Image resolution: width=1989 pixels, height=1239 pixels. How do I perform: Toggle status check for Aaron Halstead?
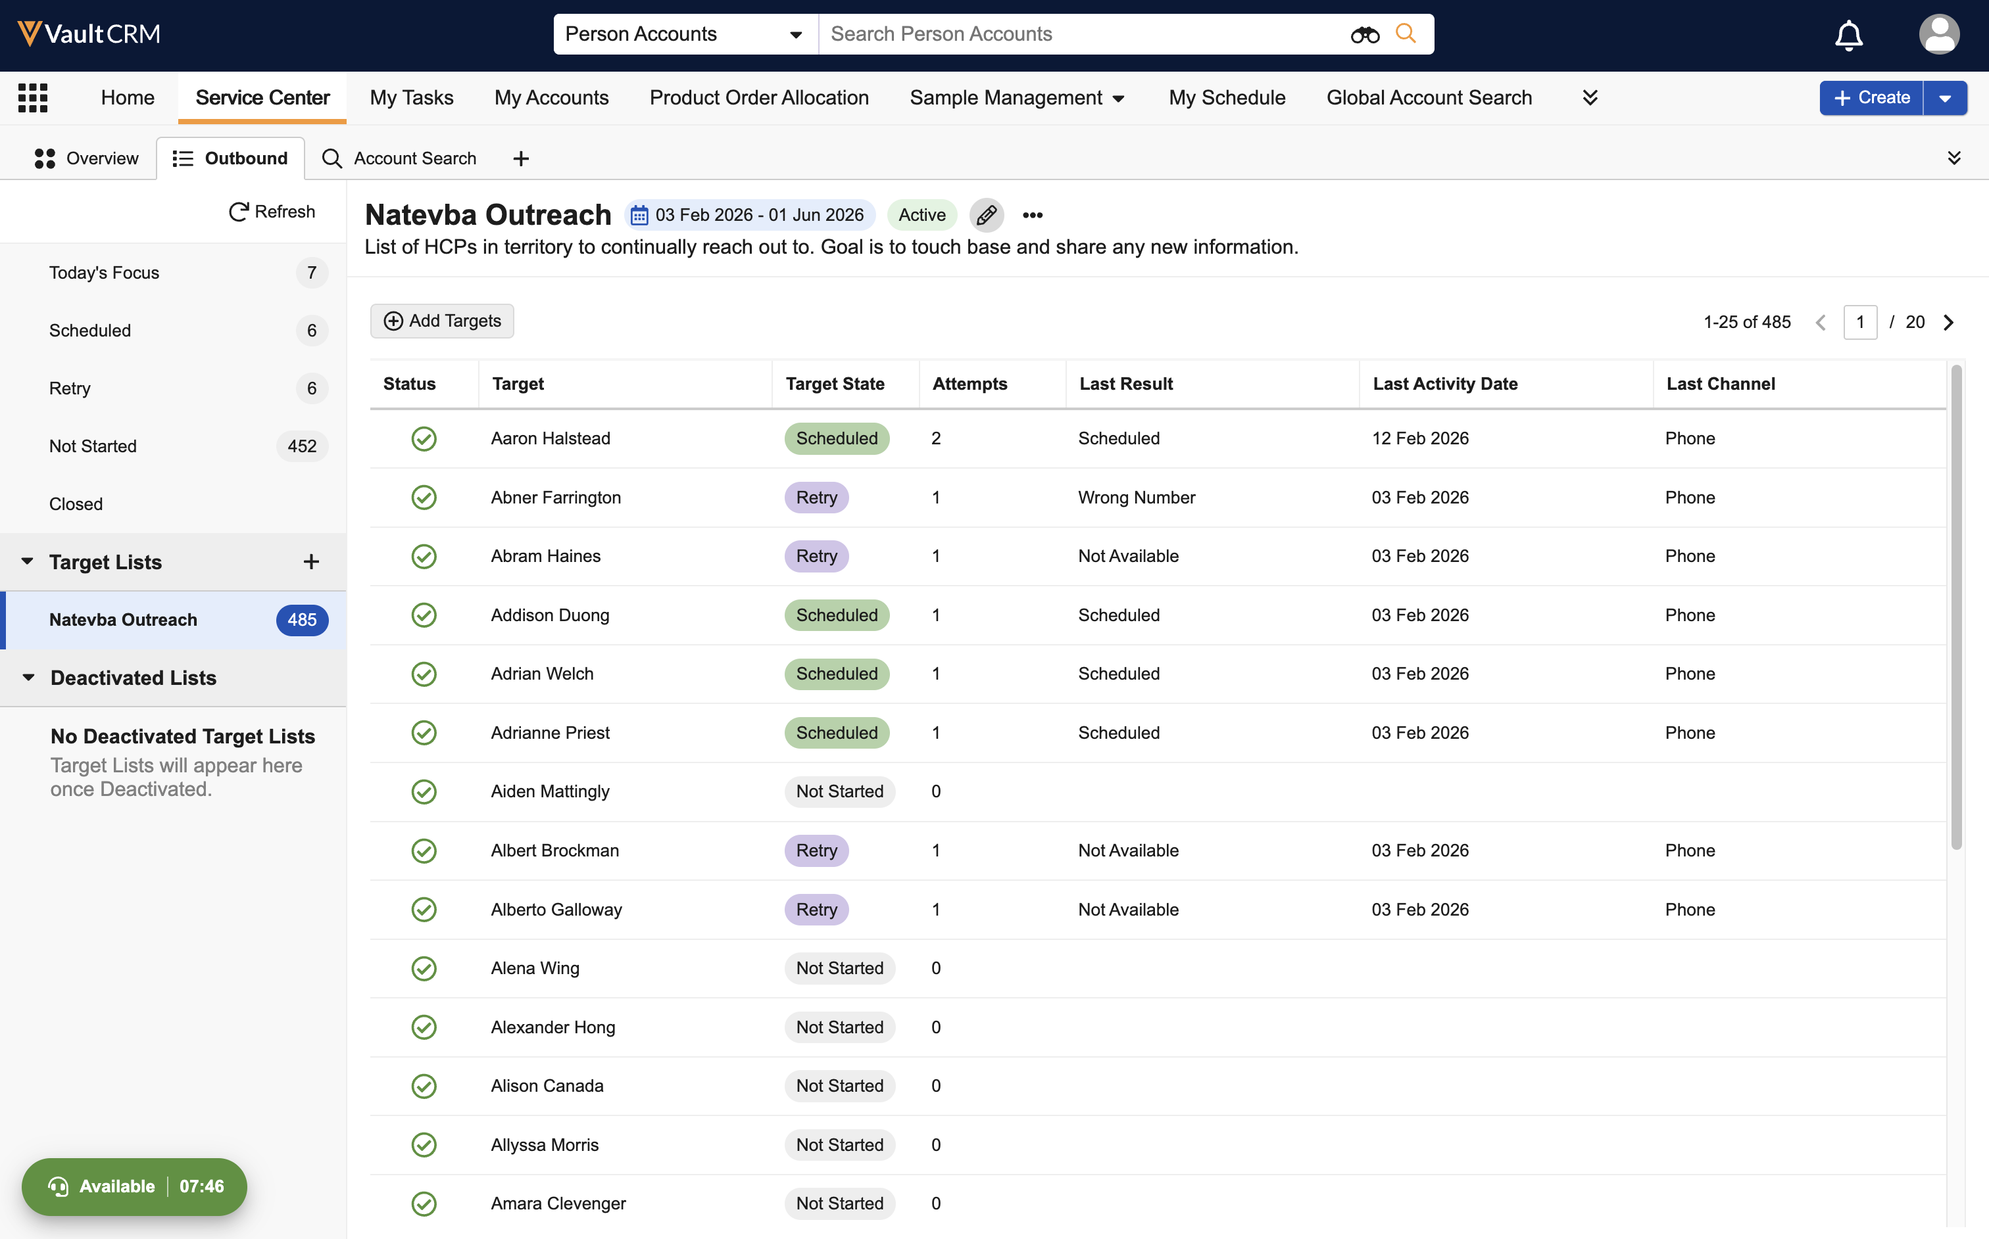(x=424, y=438)
